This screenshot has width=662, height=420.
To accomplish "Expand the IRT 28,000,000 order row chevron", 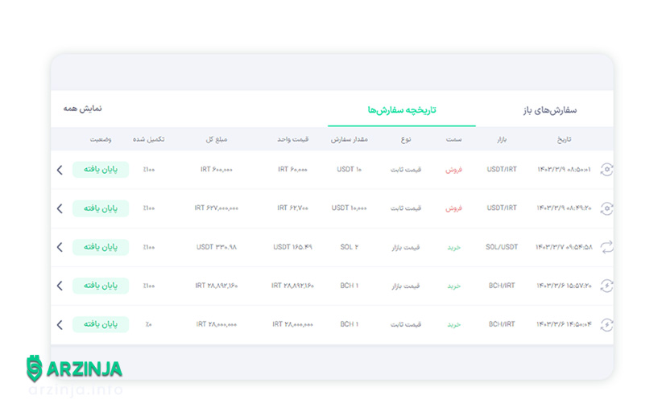I will pos(60,325).
